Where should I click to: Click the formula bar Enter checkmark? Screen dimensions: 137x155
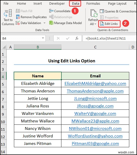[x=68, y=38]
